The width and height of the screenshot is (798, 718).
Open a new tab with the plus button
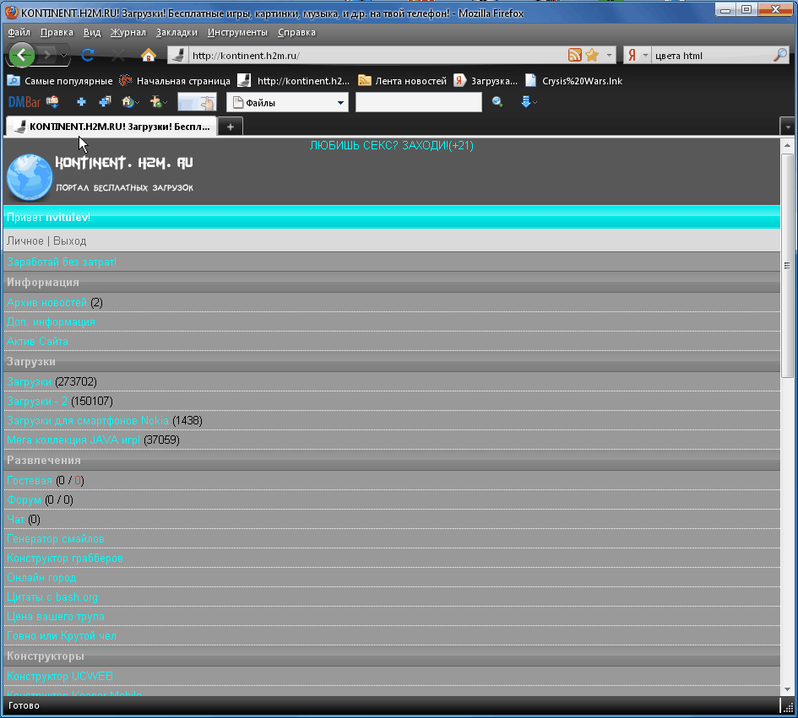pos(231,127)
